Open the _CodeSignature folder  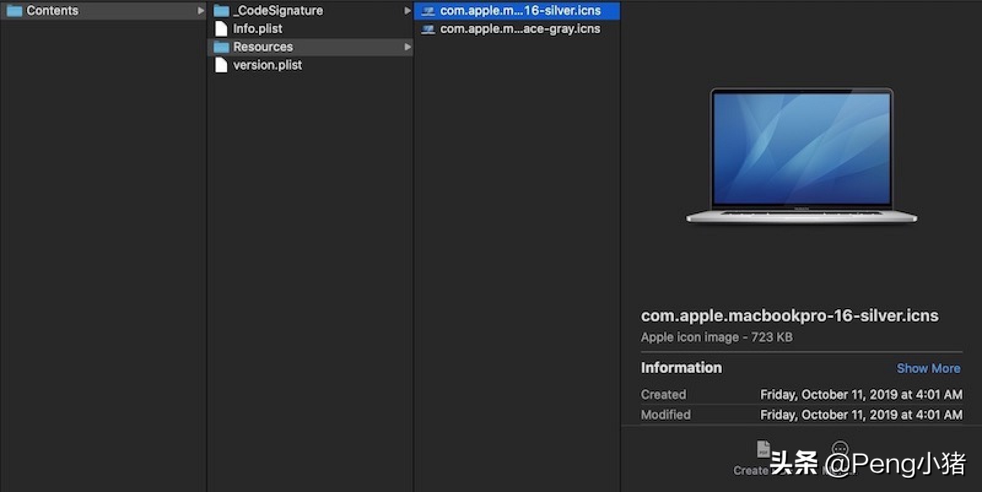click(310, 10)
